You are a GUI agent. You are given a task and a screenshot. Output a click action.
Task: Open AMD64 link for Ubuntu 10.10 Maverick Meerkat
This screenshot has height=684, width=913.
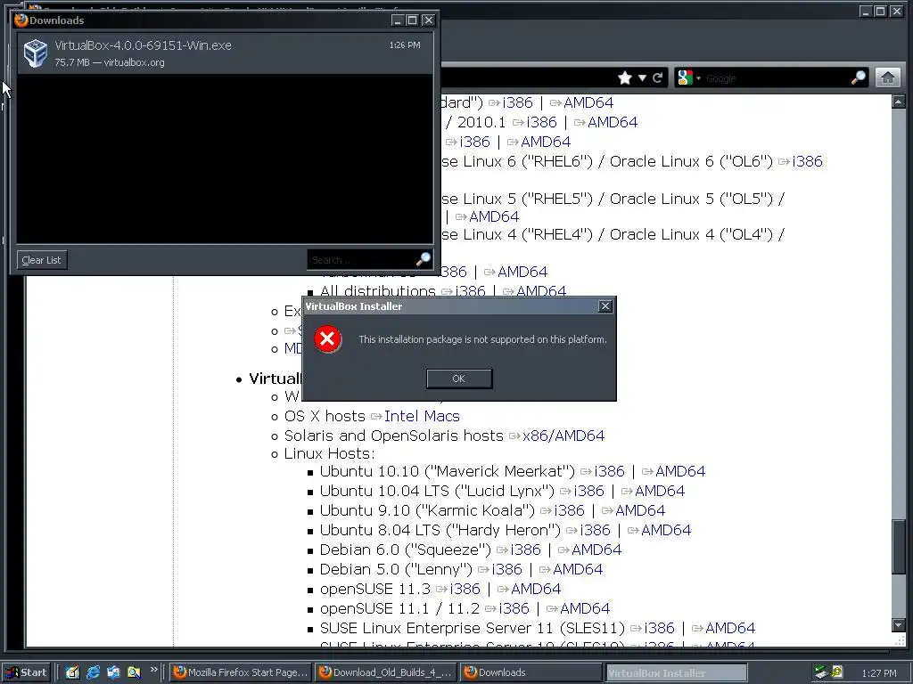pos(680,471)
